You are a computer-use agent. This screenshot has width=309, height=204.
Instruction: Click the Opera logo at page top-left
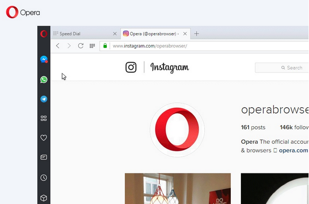23,12
